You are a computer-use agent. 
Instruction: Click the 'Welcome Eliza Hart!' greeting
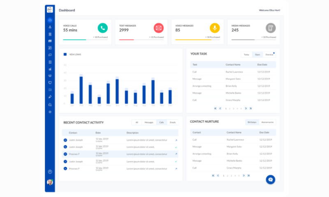pos(269,10)
